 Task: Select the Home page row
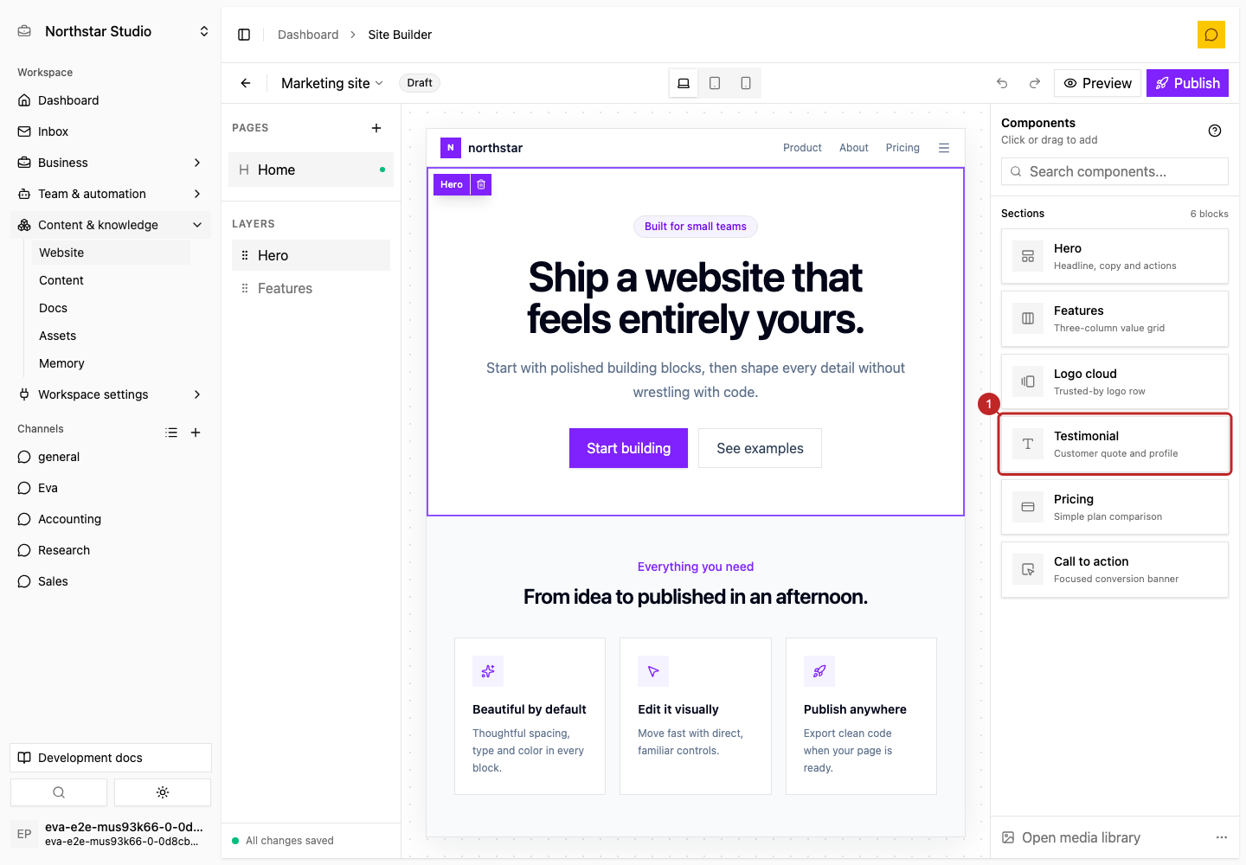tap(311, 170)
